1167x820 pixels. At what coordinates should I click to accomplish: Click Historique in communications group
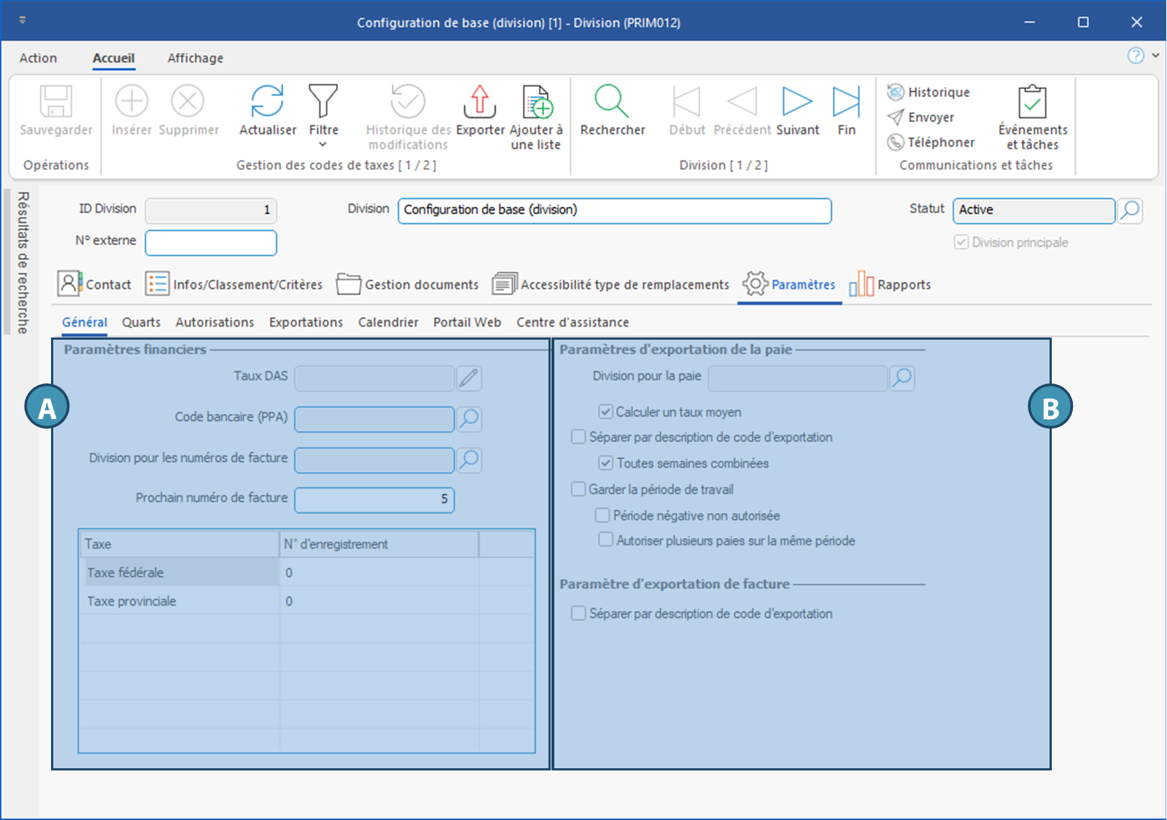coord(928,93)
